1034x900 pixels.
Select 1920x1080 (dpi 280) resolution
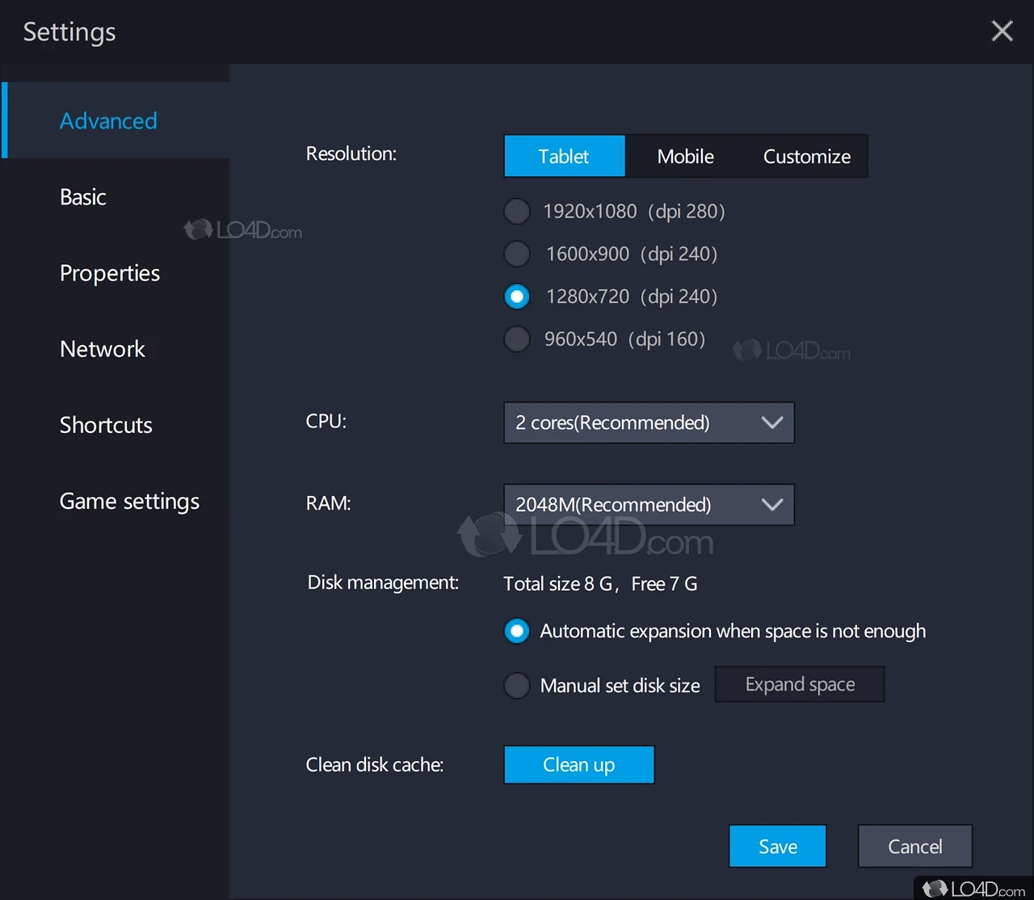coord(517,212)
